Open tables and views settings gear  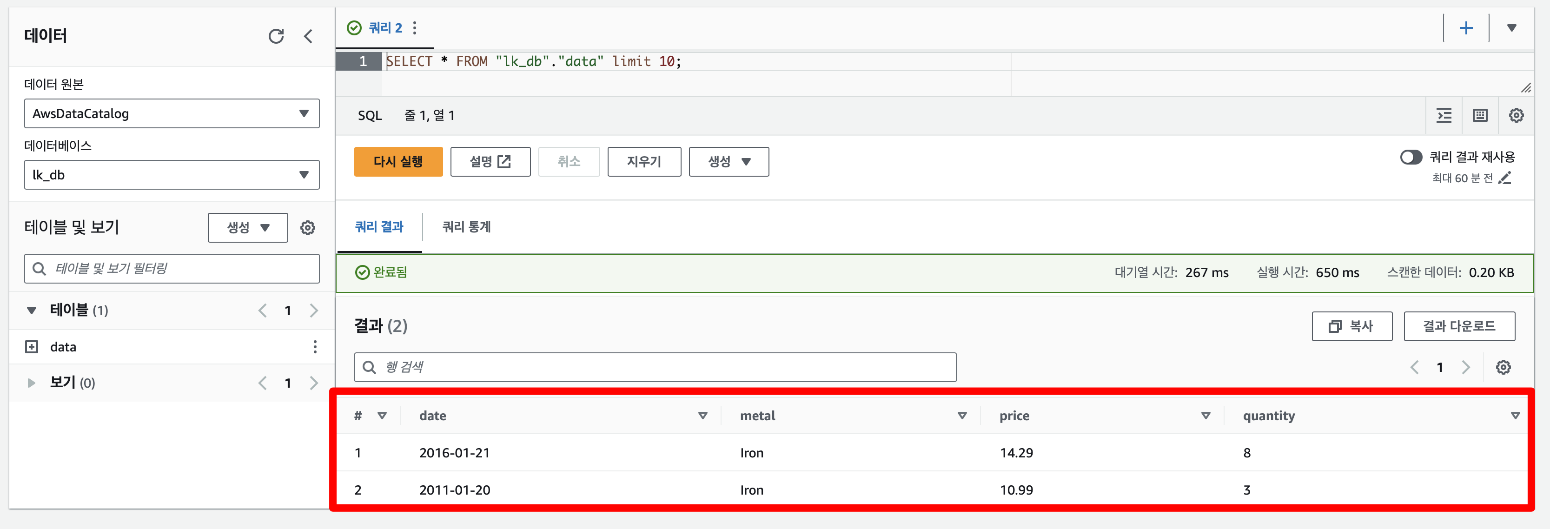click(x=307, y=227)
